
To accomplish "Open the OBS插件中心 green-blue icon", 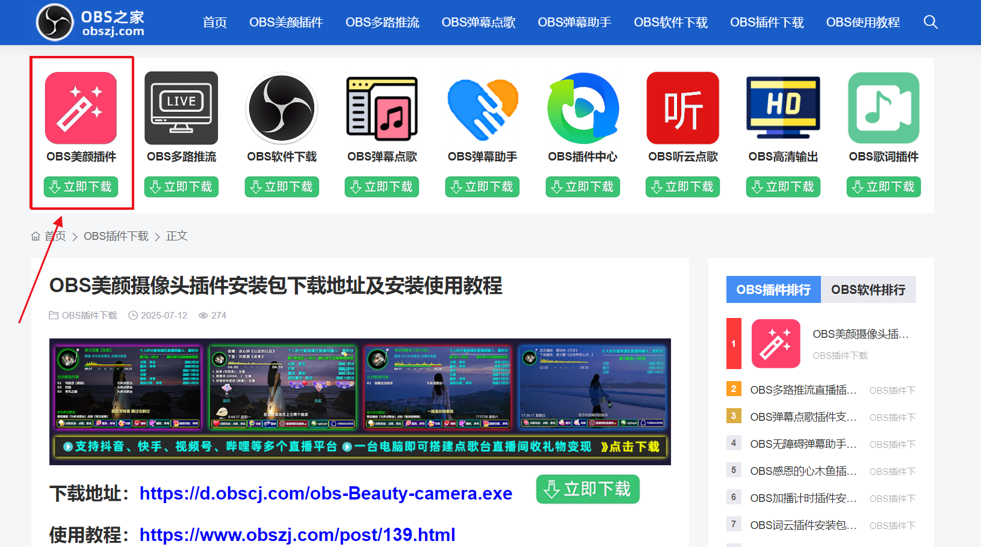I will tap(583, 108).
